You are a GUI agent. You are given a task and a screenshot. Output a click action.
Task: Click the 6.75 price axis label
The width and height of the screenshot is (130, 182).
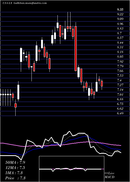tap(120, 104)
